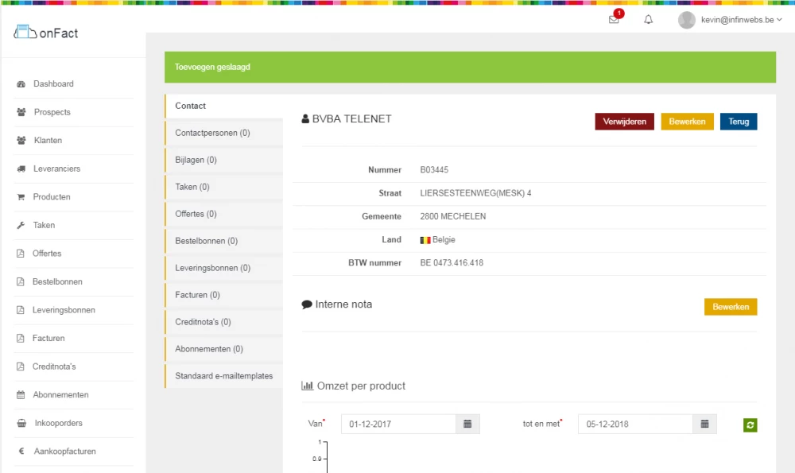Click the notifications bell icon

649,20
